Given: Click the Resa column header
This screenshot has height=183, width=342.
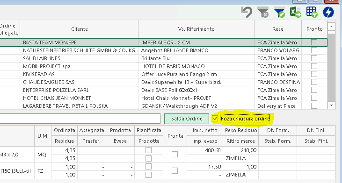Looking at the screenshot, I should [x=278, y=29].
